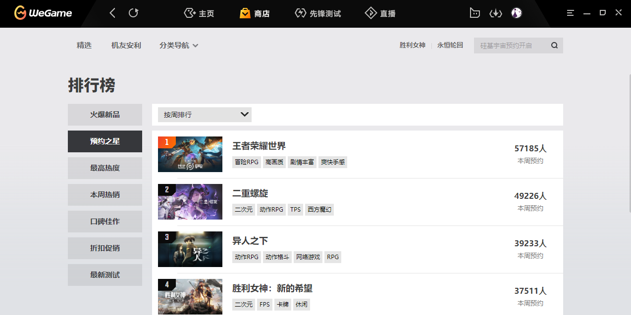Click the page vertical scrollbar

click(629, 143)
